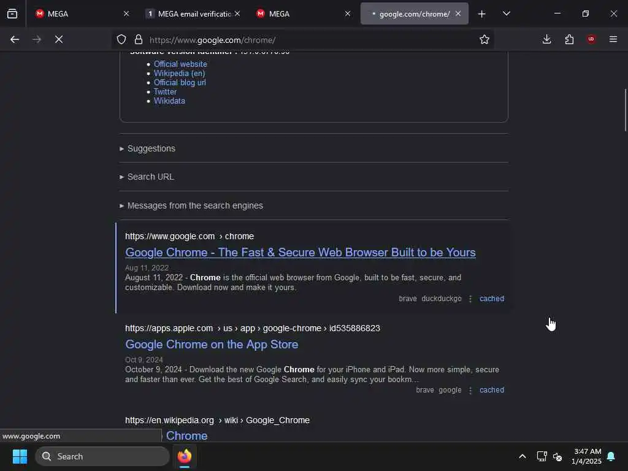
Task: Expand the Search URL section
Action: pyautogui.click(x=147, y=177)
